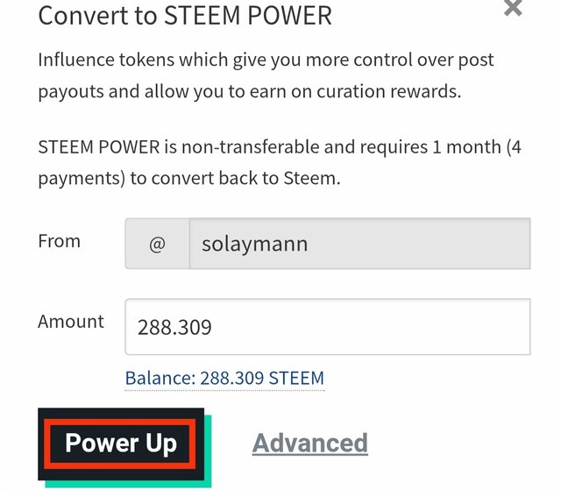Screen dimensions: 561x490
Task: Open the Advanced options link
Action: tap(309, 443)
